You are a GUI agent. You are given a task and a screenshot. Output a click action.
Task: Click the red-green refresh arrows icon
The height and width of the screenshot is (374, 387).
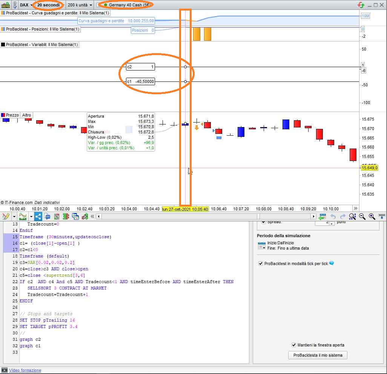361,5
